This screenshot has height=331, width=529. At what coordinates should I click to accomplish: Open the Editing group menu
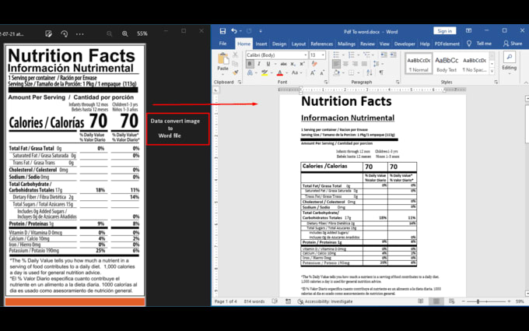509,63
